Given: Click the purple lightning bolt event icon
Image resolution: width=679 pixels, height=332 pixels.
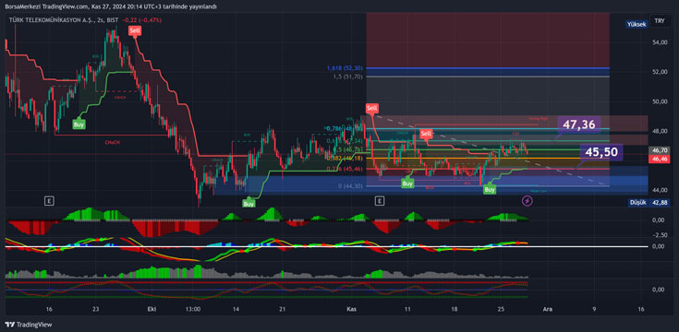Looking at the screenshot, I should pyautogui.click(x=527, y=201).
